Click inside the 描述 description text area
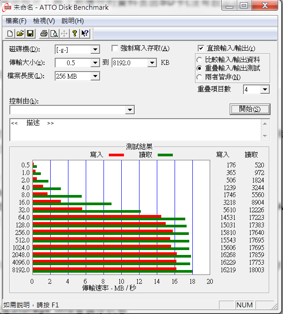283x314 pixels. point(135,130)
